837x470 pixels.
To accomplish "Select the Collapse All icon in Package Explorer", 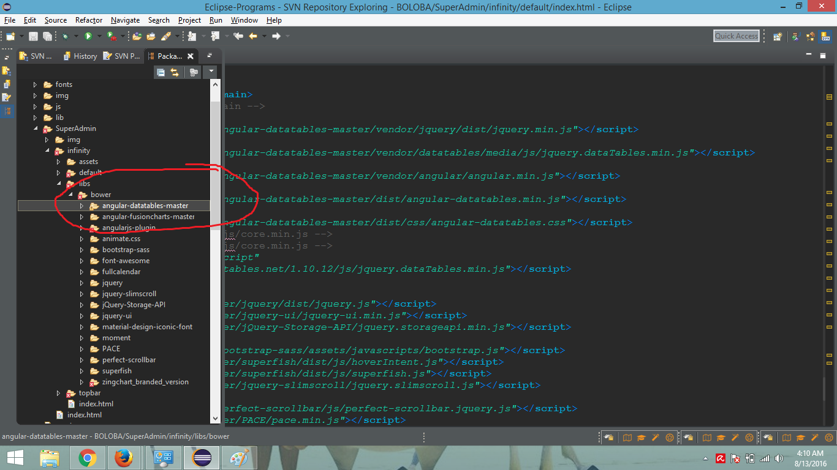I will point(161,72).
